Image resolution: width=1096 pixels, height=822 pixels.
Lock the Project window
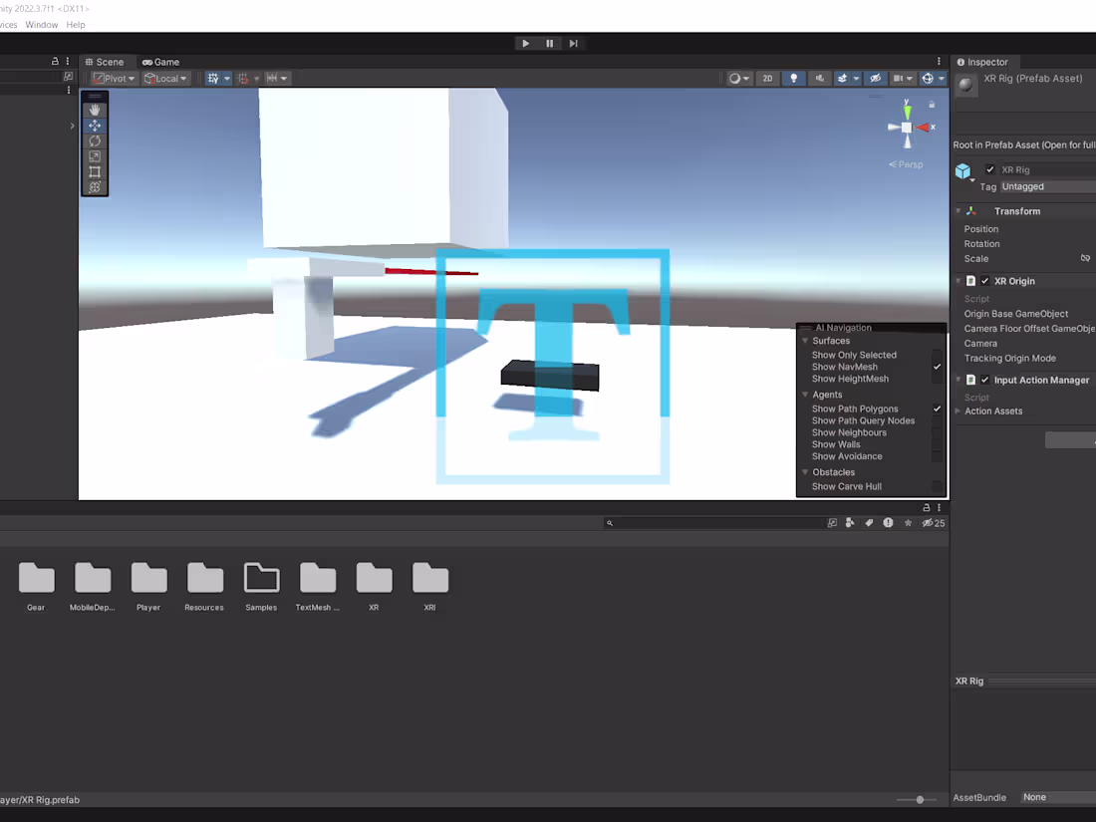click(x=927, y=507)
